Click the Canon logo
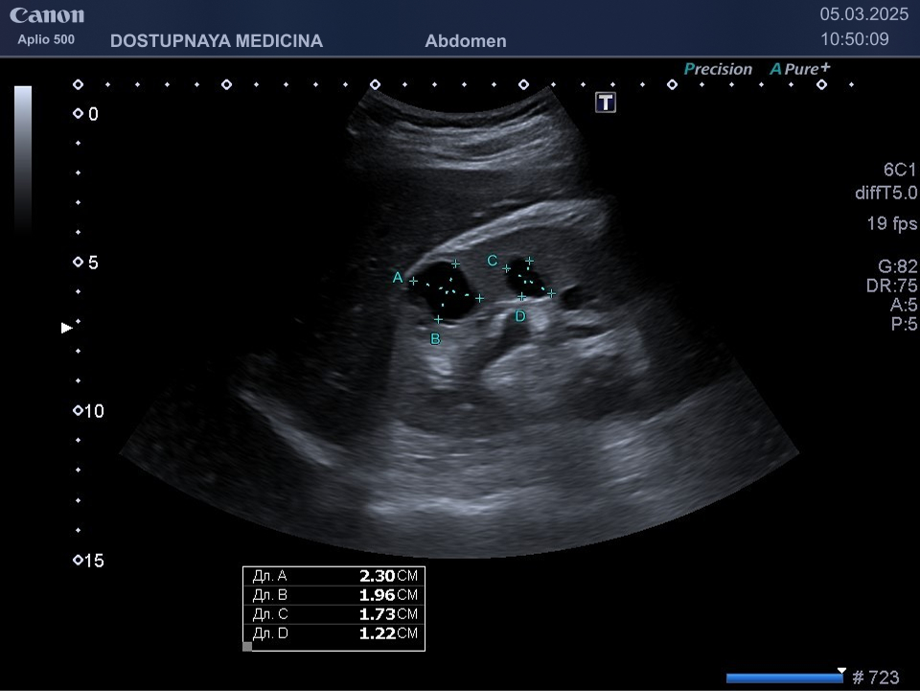 click(x=47, y=15)
